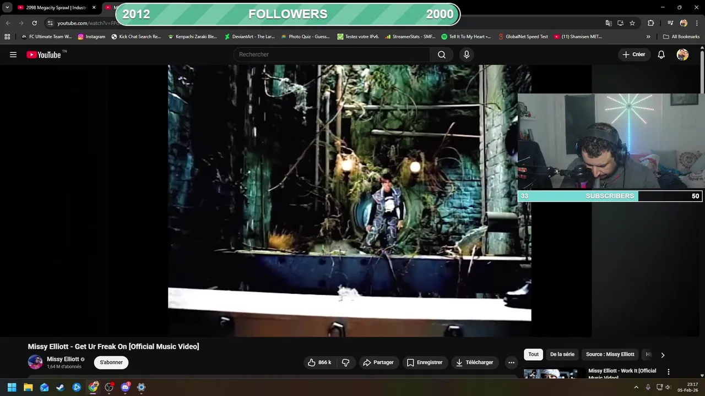The height and width of the screenshot is (396, 705).
Task: Open the YouTube hamburger guide menu
Action: (x=13, y=54)
